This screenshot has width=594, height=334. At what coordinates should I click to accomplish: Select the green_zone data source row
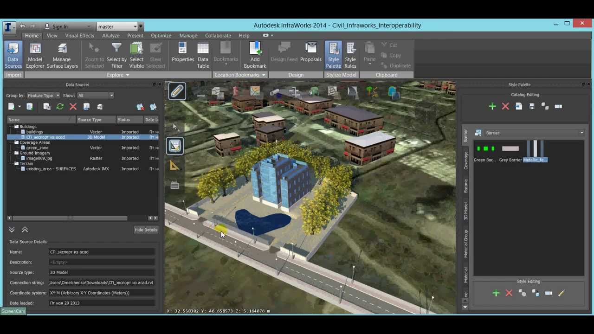coord(83,148)
